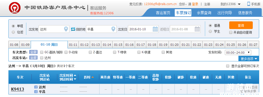Click the mobile version phone icon
Screen dimensions: 263x97
(249, 4)
